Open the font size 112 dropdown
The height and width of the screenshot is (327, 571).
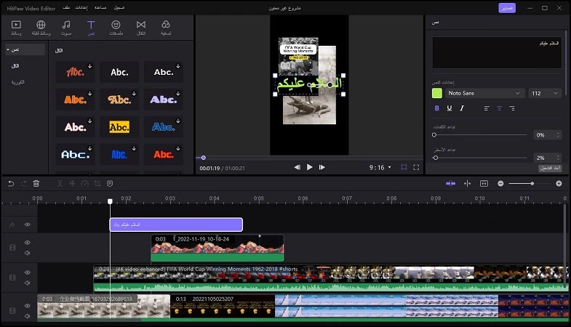[545, 93]
